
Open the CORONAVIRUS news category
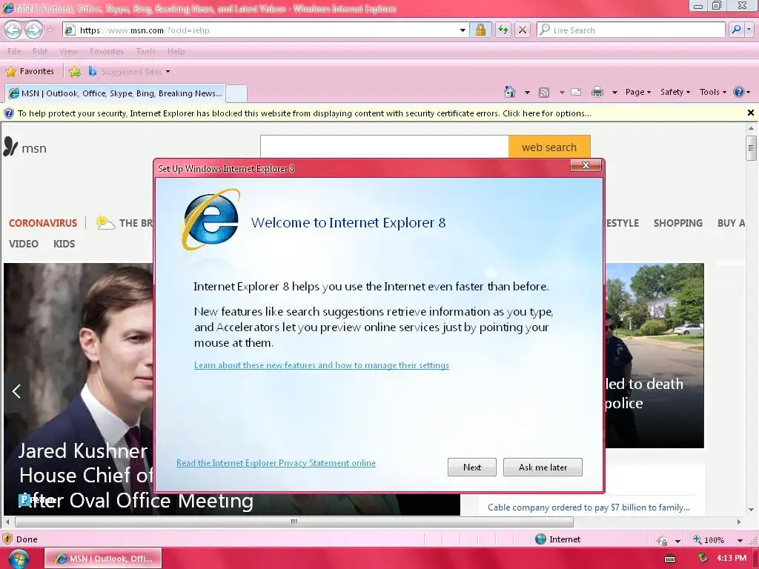[x=42, y=223]
